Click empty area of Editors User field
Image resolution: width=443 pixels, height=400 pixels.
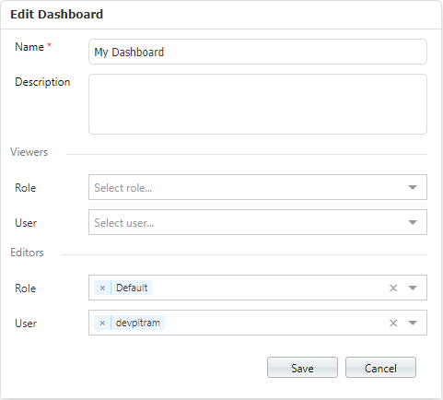pos(275,323)
